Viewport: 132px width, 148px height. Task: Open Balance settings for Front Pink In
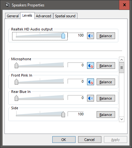106,82
